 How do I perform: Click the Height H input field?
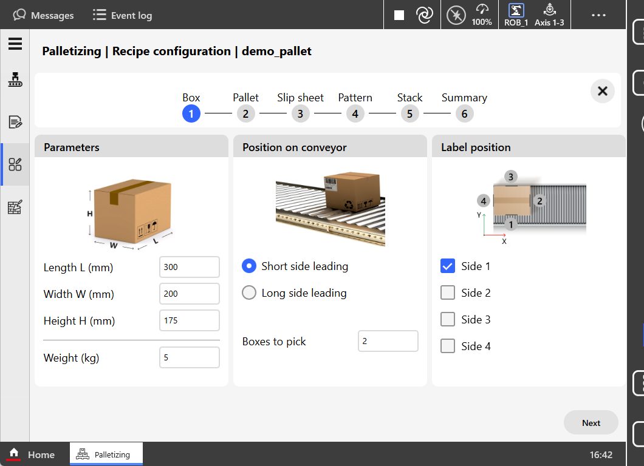[190, 320]
